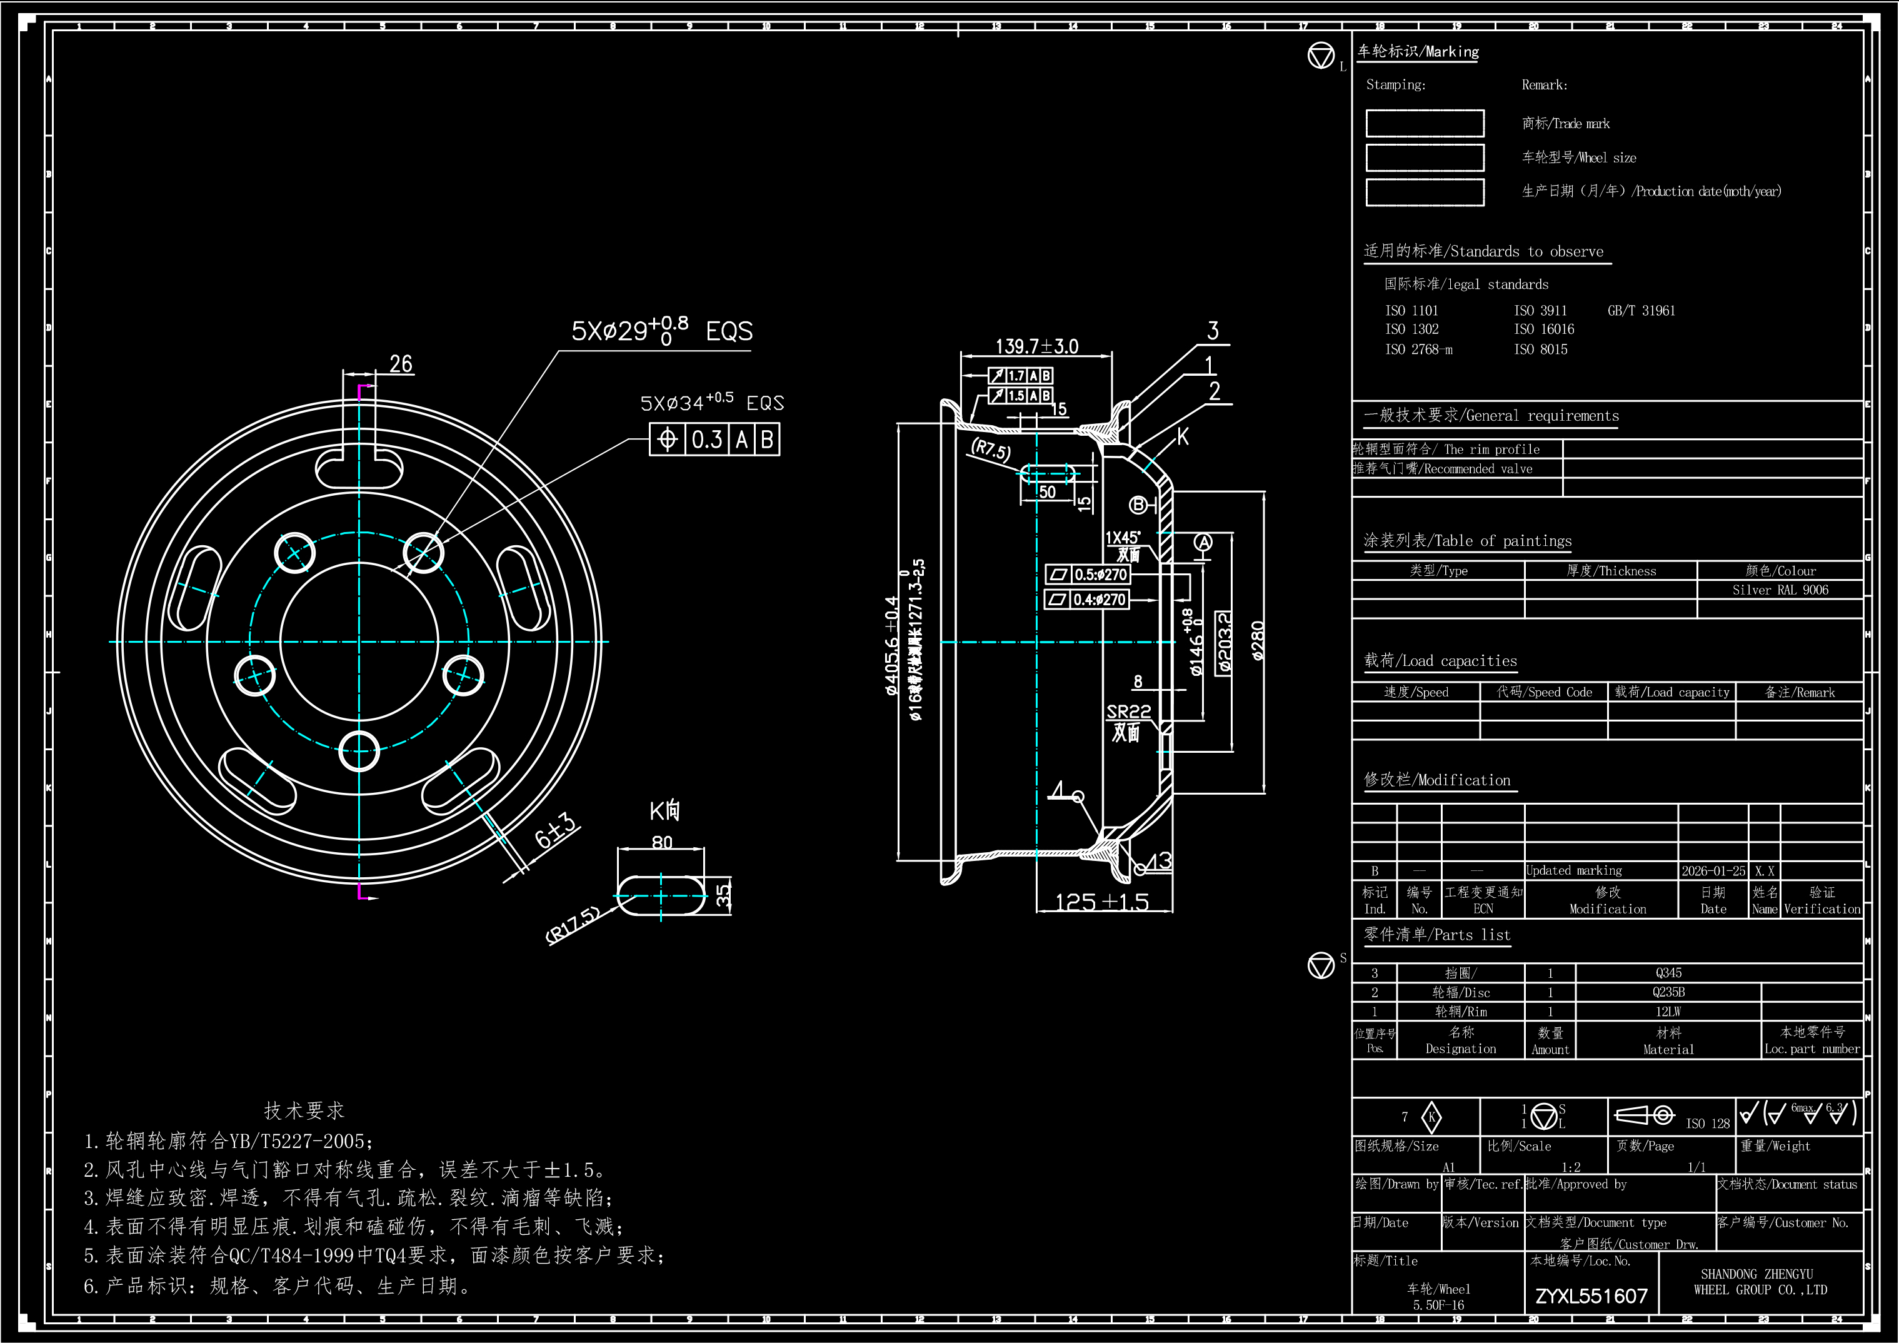The width and height of the screenshot is (1899, 1343).
Task: Click the 5Xø29 EQS dimension label
Action: tap(662, 331)
